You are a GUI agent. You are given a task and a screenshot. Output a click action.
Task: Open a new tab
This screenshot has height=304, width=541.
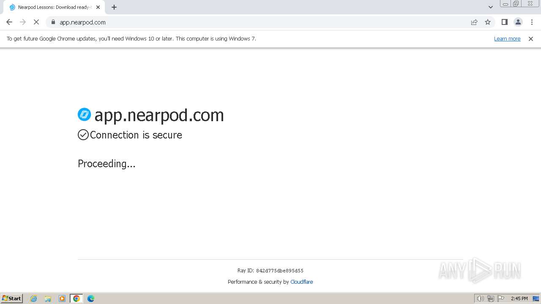tap(114, 7)
